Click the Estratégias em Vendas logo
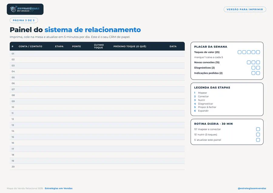The height and width of the screenshot is (193, 273). (x=25, y=9)
